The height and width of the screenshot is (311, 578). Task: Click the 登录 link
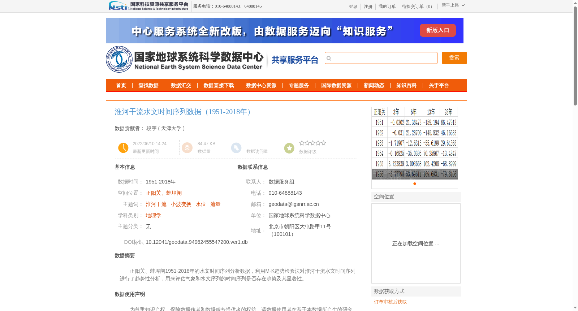[353, 7]
